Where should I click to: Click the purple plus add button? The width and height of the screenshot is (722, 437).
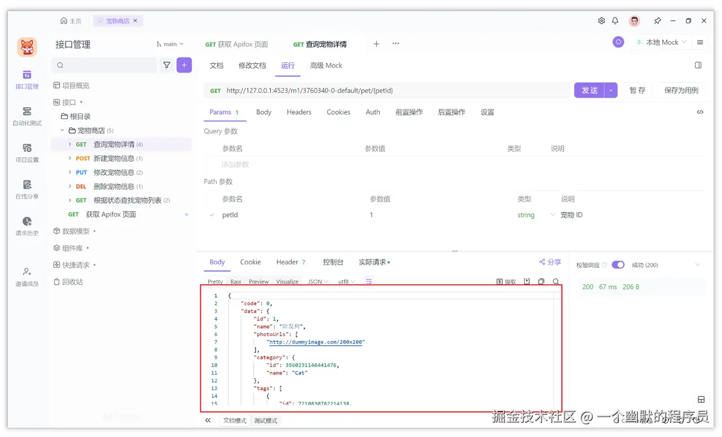[184, 65]
